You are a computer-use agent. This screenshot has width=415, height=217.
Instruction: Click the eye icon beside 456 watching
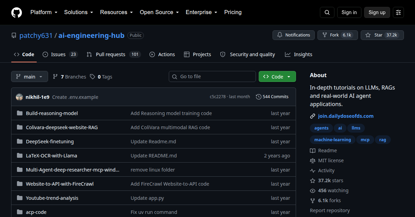(313, 190)
